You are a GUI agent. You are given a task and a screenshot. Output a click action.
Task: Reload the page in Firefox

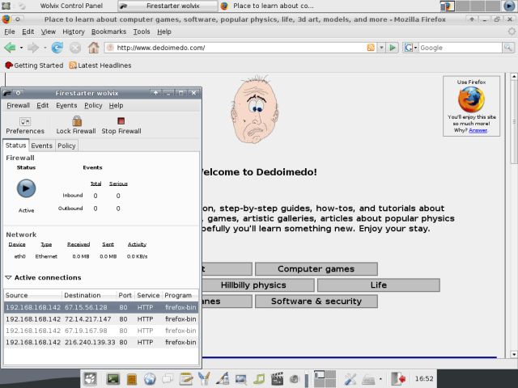coord(57,48)
